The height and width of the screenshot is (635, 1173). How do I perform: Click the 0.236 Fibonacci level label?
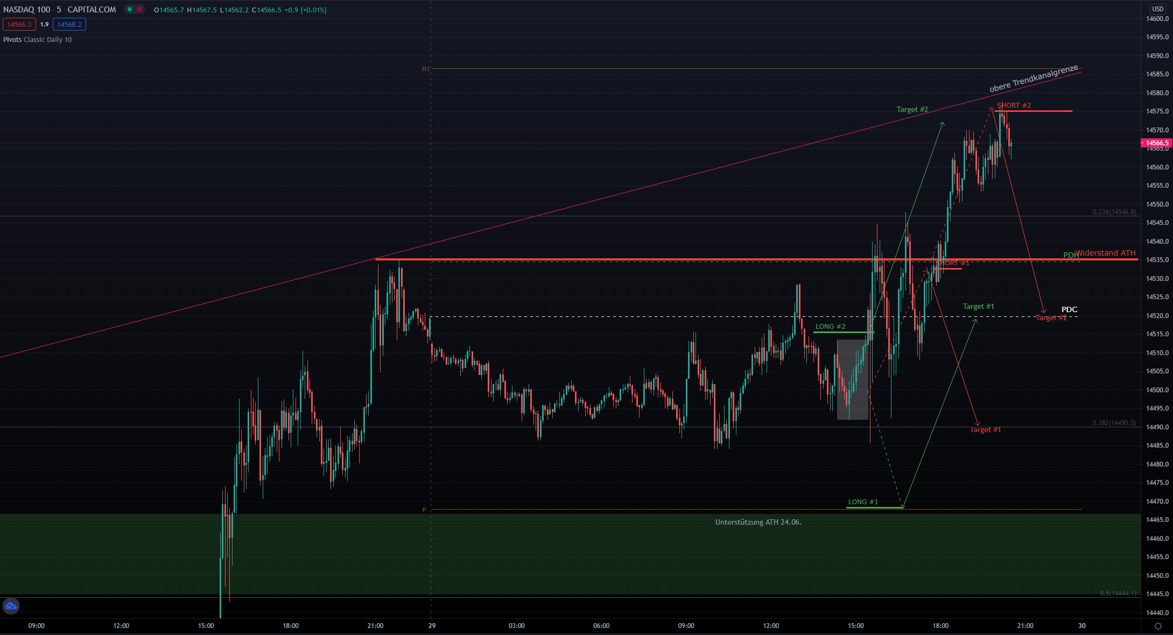point(1114,212)
